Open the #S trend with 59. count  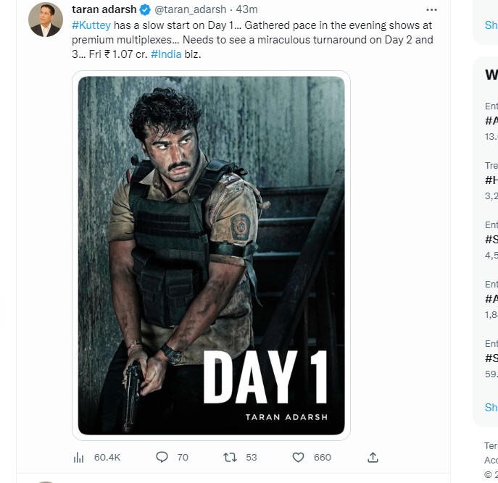pos(491,358)
